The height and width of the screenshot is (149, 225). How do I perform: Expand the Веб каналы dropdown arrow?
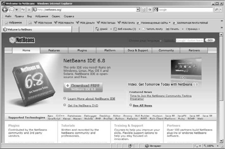(139, 29)
